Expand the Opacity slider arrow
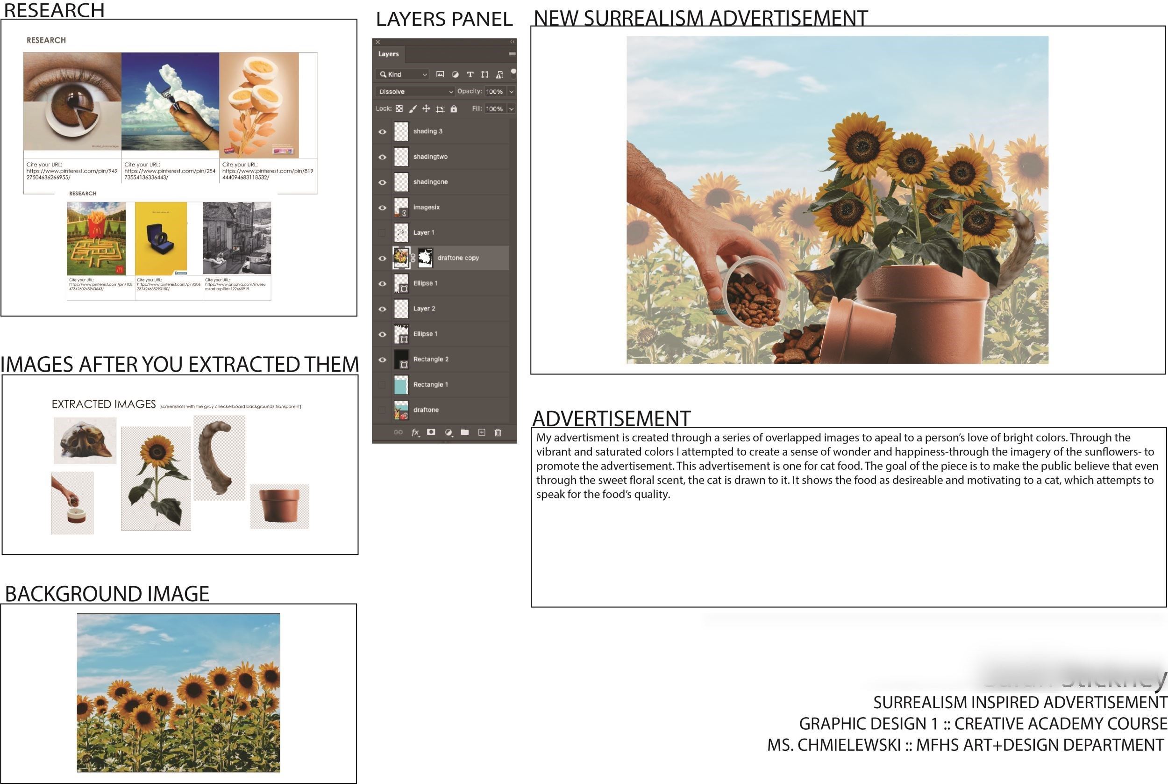The image size is (1168, 784). tap(511, 92)
